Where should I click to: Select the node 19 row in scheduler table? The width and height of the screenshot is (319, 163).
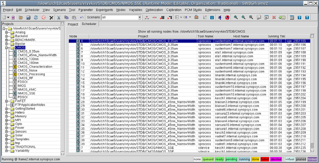click(x=132, y=98)
